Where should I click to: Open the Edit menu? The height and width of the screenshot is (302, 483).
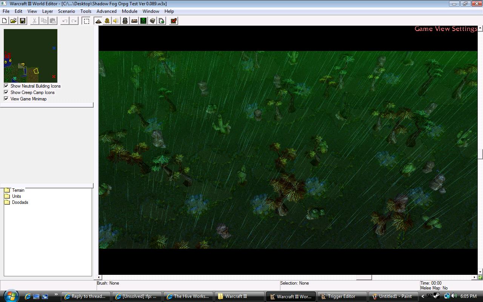coord(18,11)
